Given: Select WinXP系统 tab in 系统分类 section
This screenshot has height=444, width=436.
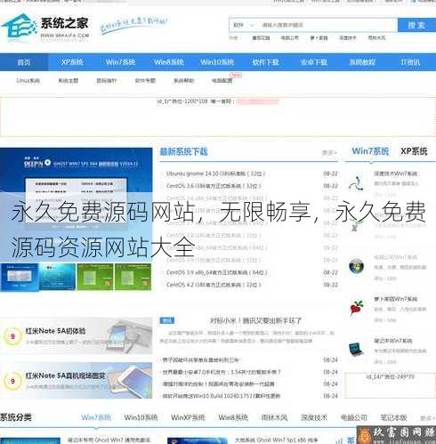Looking at the screenshot, I should coord(188,417).
